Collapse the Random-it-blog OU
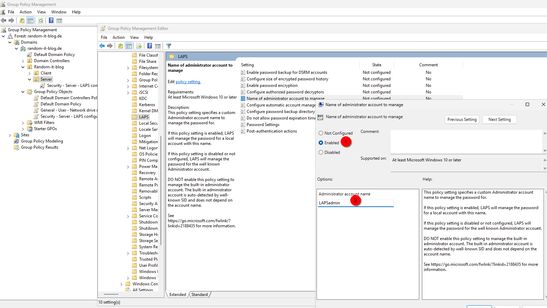Image resolution: width=547 pixels, height=308 pixels. [23, 67]
